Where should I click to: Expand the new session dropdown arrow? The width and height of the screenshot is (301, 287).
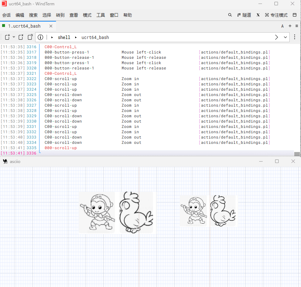(14, 37)
